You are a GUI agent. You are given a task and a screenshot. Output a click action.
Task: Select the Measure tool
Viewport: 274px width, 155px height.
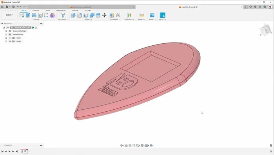(142, 15)
